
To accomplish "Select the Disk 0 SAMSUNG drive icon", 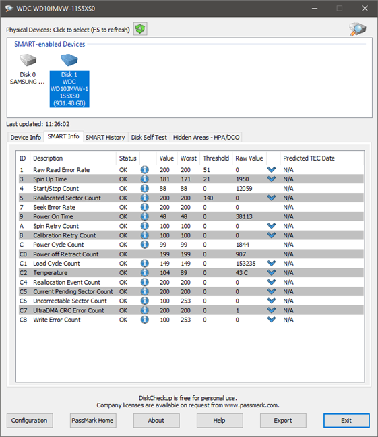I will pyautogui.click(x=28, y=60).
